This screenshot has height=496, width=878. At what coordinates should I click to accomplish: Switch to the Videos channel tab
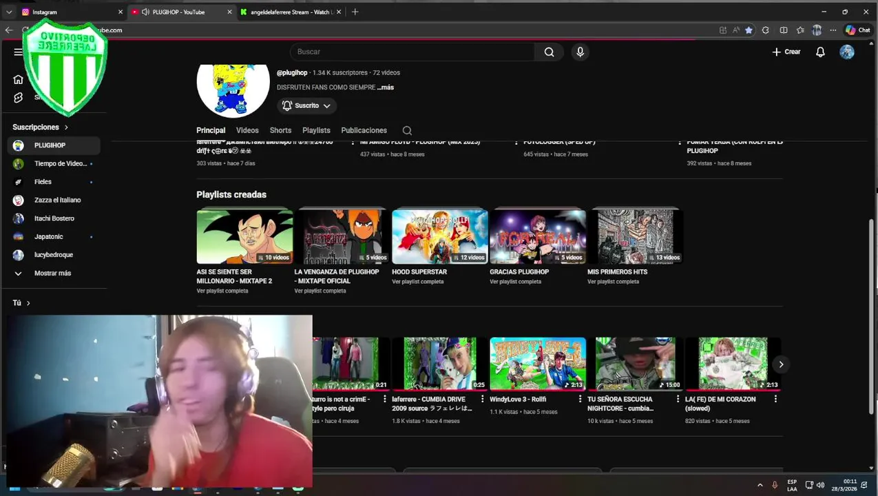tap(247, 130)
